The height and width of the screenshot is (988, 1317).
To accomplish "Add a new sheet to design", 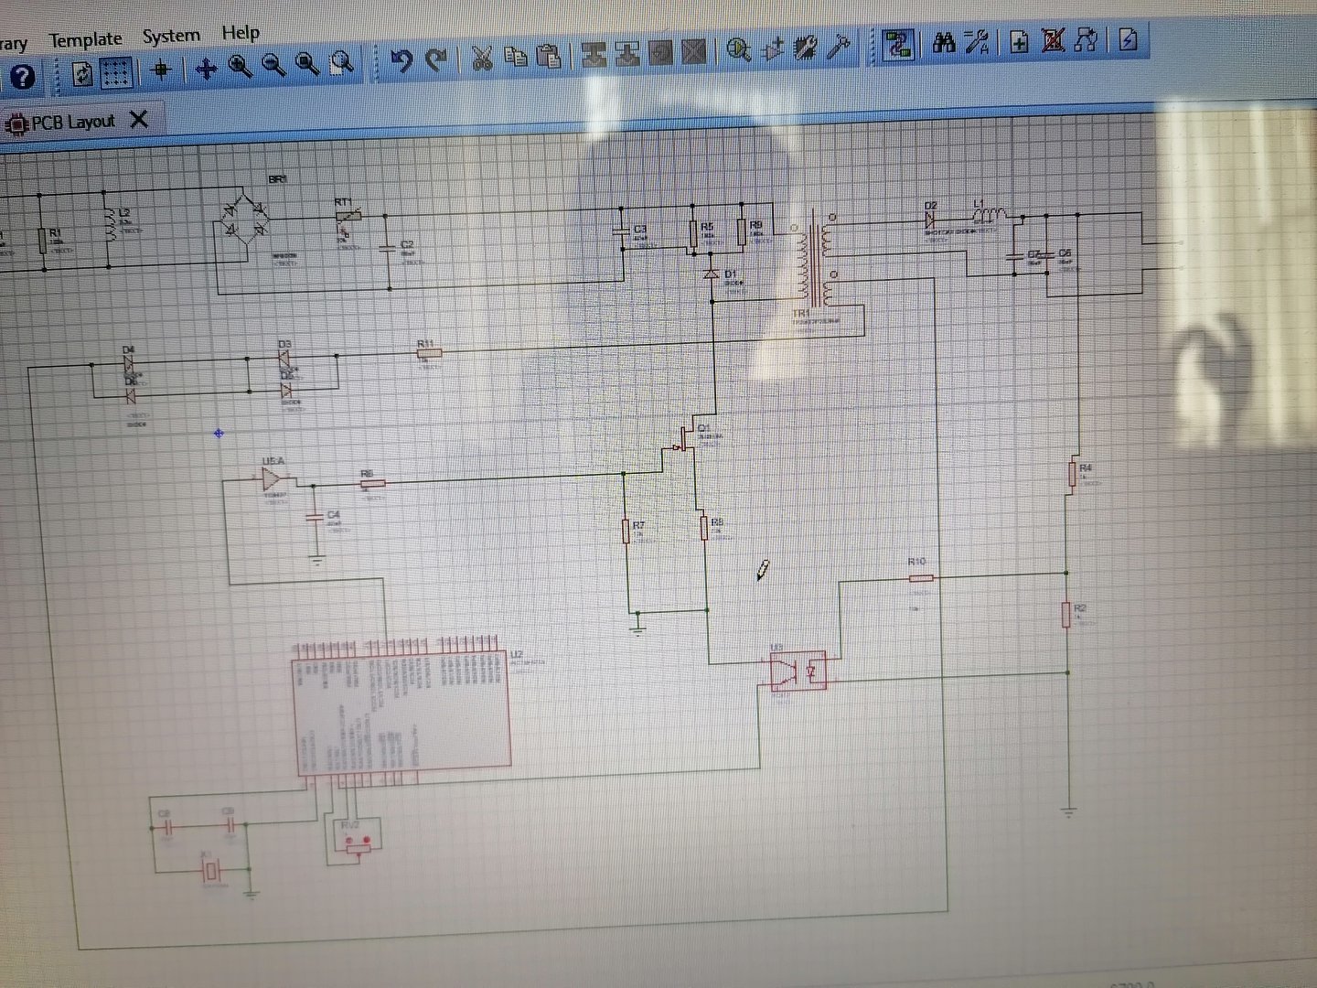I will (1019, 42).
